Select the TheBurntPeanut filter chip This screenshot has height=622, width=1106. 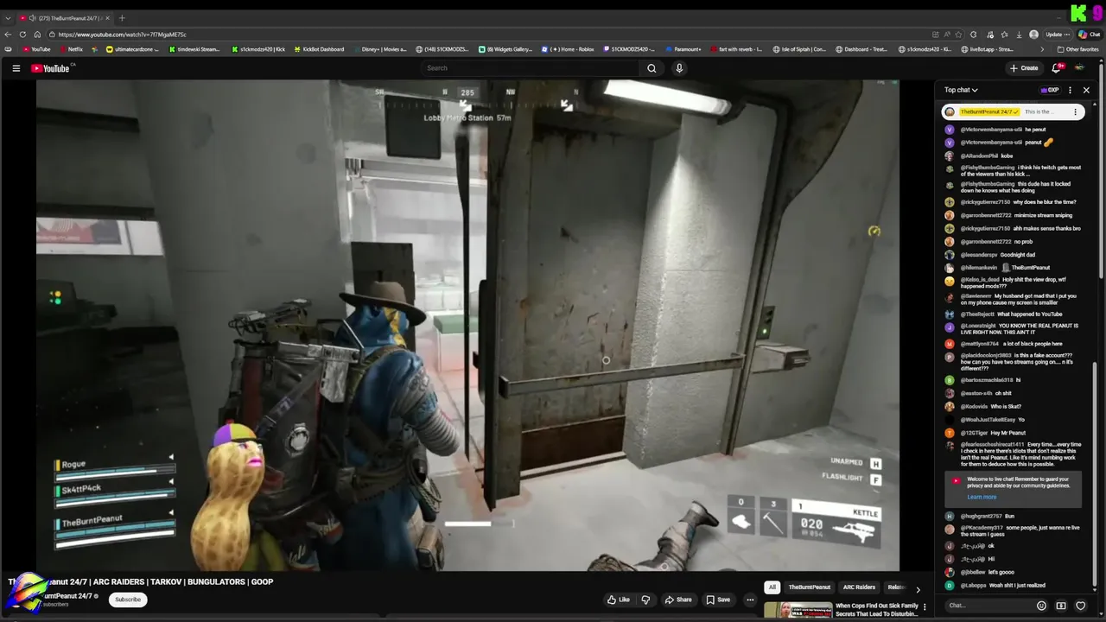point(809,587)
